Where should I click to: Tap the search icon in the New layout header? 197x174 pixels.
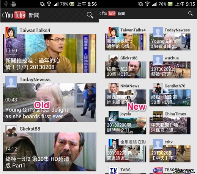pos(190,13)
